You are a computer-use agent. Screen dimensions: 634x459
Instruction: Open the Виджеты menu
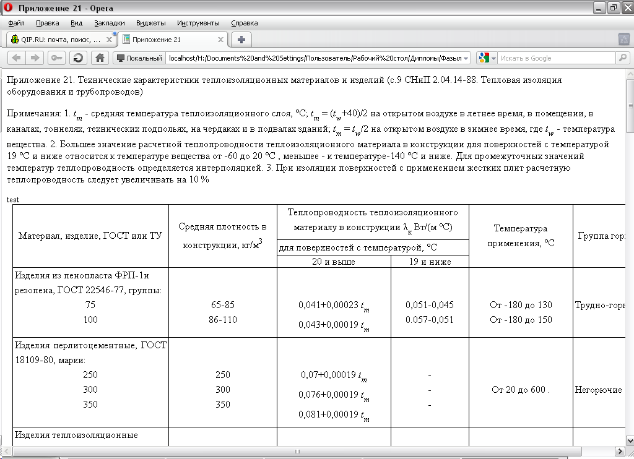[x=151, y=23]
